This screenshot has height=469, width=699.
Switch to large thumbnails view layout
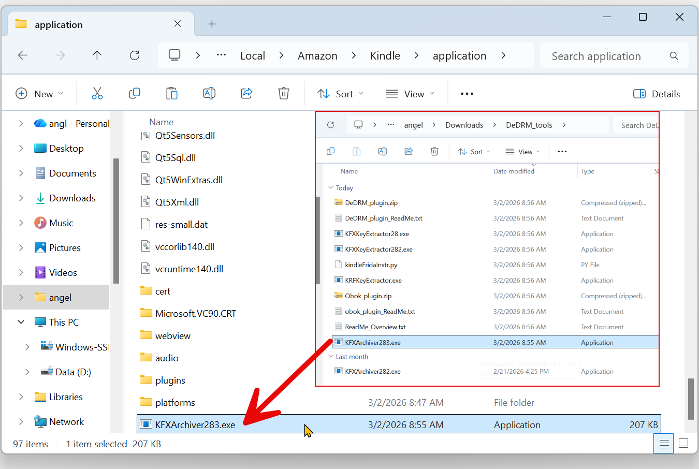coord(683,444)
